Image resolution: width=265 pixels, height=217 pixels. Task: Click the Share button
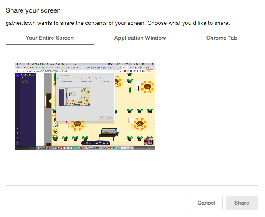(x=242, y=203)
